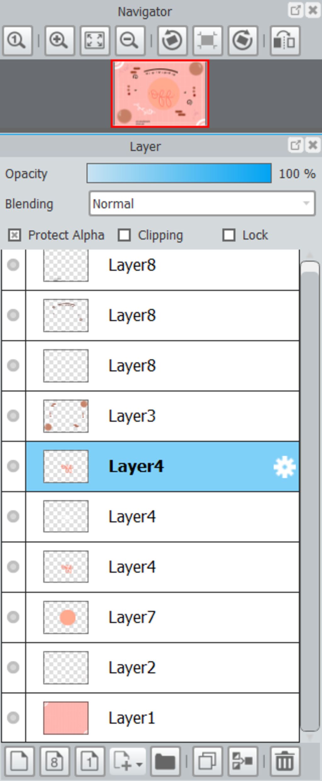The image size is (322, 781).
Task: Open the add special layer dropdown
Action: coord(127,761)
